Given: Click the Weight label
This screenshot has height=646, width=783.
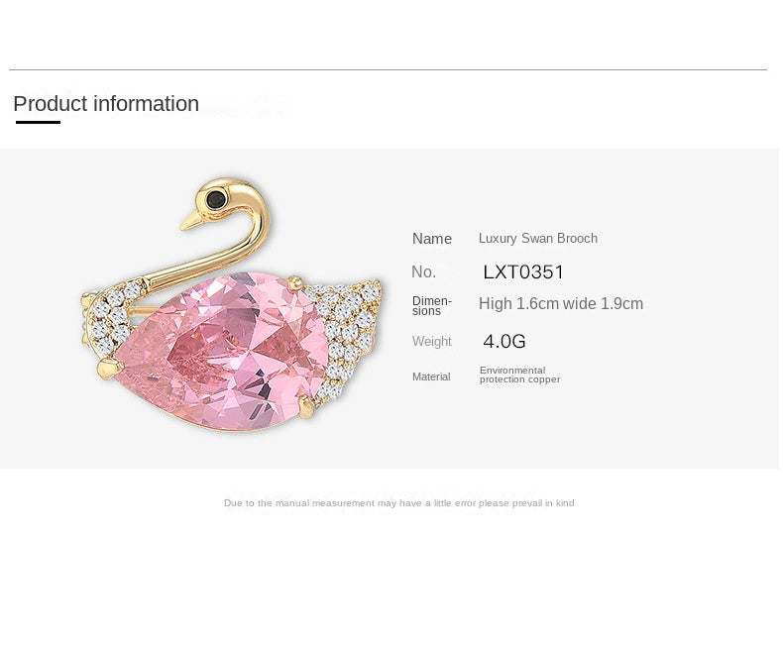Looking at the screenshot, I should [432, 342].
